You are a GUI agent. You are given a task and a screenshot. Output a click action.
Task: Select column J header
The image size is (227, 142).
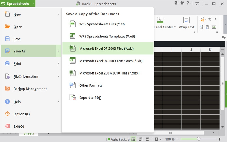click(191, 50)
